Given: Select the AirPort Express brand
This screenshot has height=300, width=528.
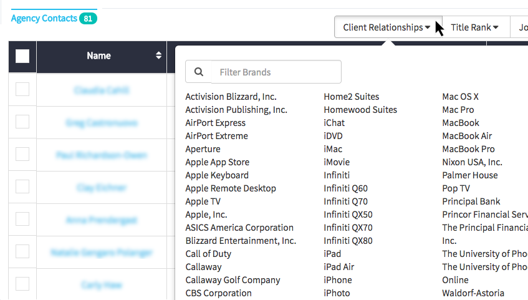Looking at the screenshot, I should point(216,123).
